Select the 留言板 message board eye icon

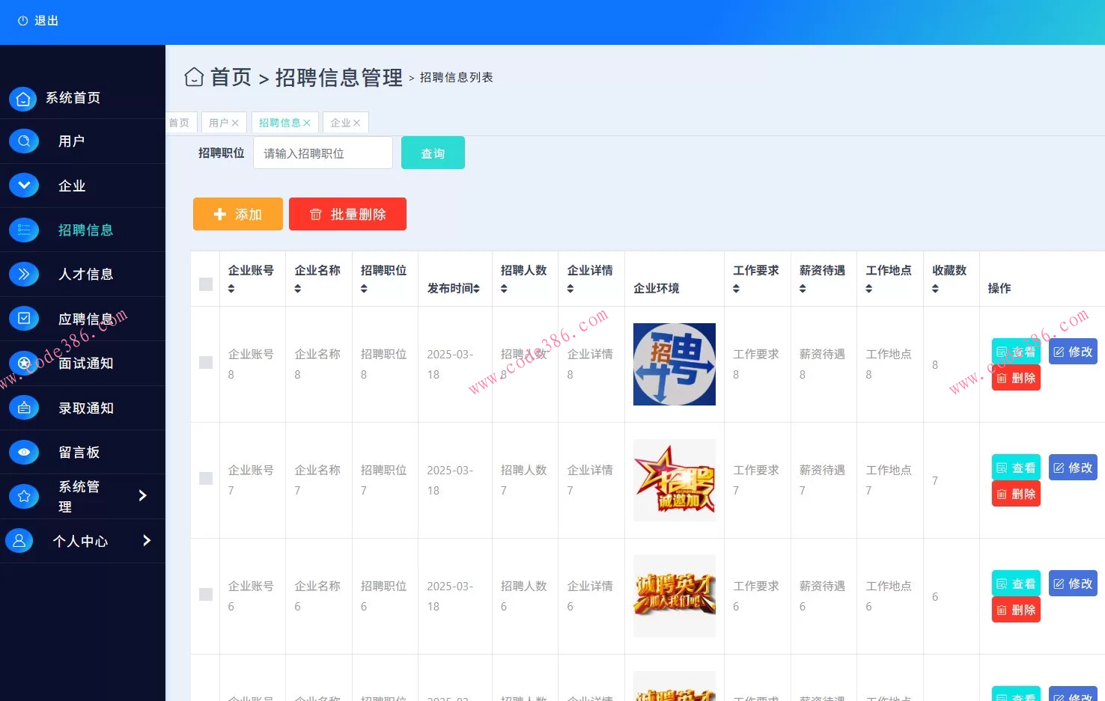point(23,452)
